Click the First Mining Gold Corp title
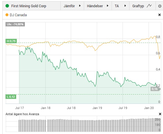Screen dimensions: 163x134 [x=29, y=6]
